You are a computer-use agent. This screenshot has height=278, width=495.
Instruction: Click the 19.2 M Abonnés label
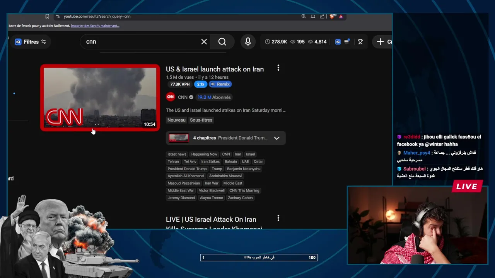(x=214, y=97)
